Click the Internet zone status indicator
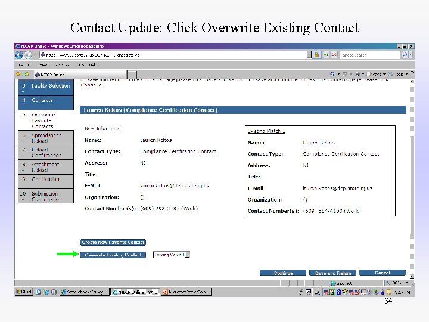This screenshot has width=429, height=322. 341,283
